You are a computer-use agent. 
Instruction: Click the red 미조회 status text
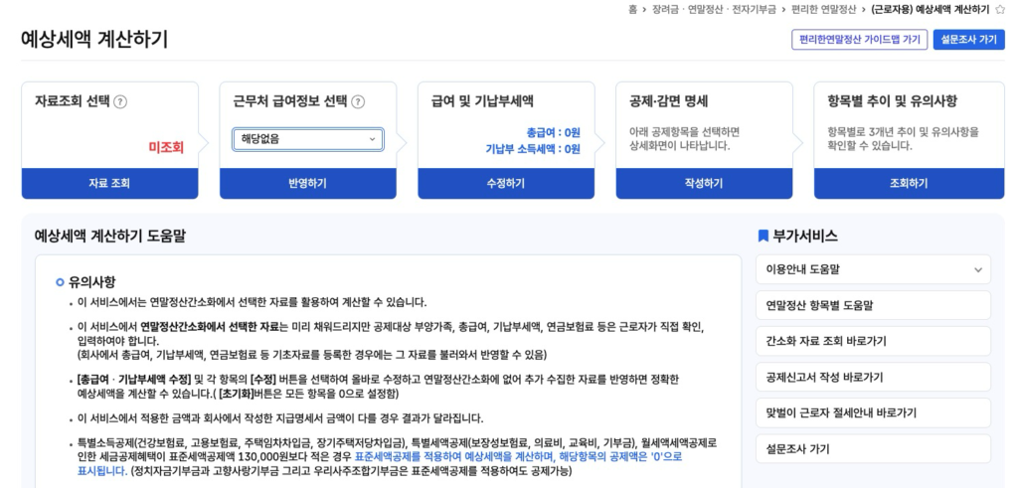166,148
